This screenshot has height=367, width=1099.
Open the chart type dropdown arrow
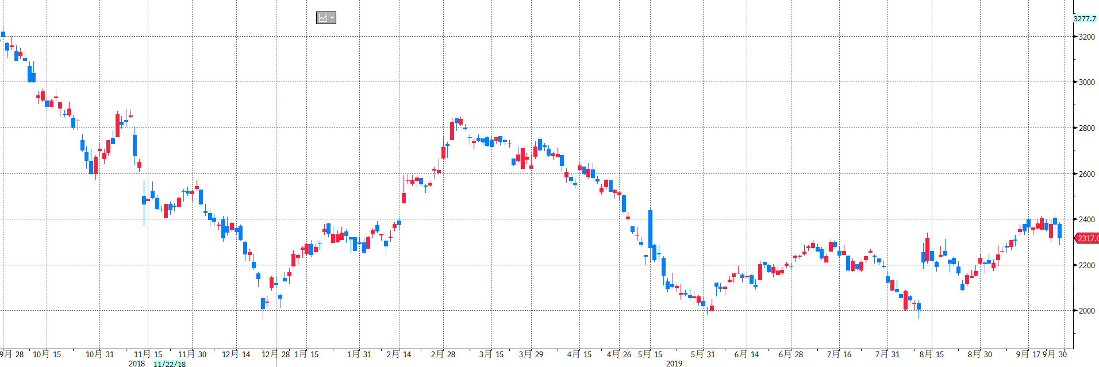[x=332, y=18]
